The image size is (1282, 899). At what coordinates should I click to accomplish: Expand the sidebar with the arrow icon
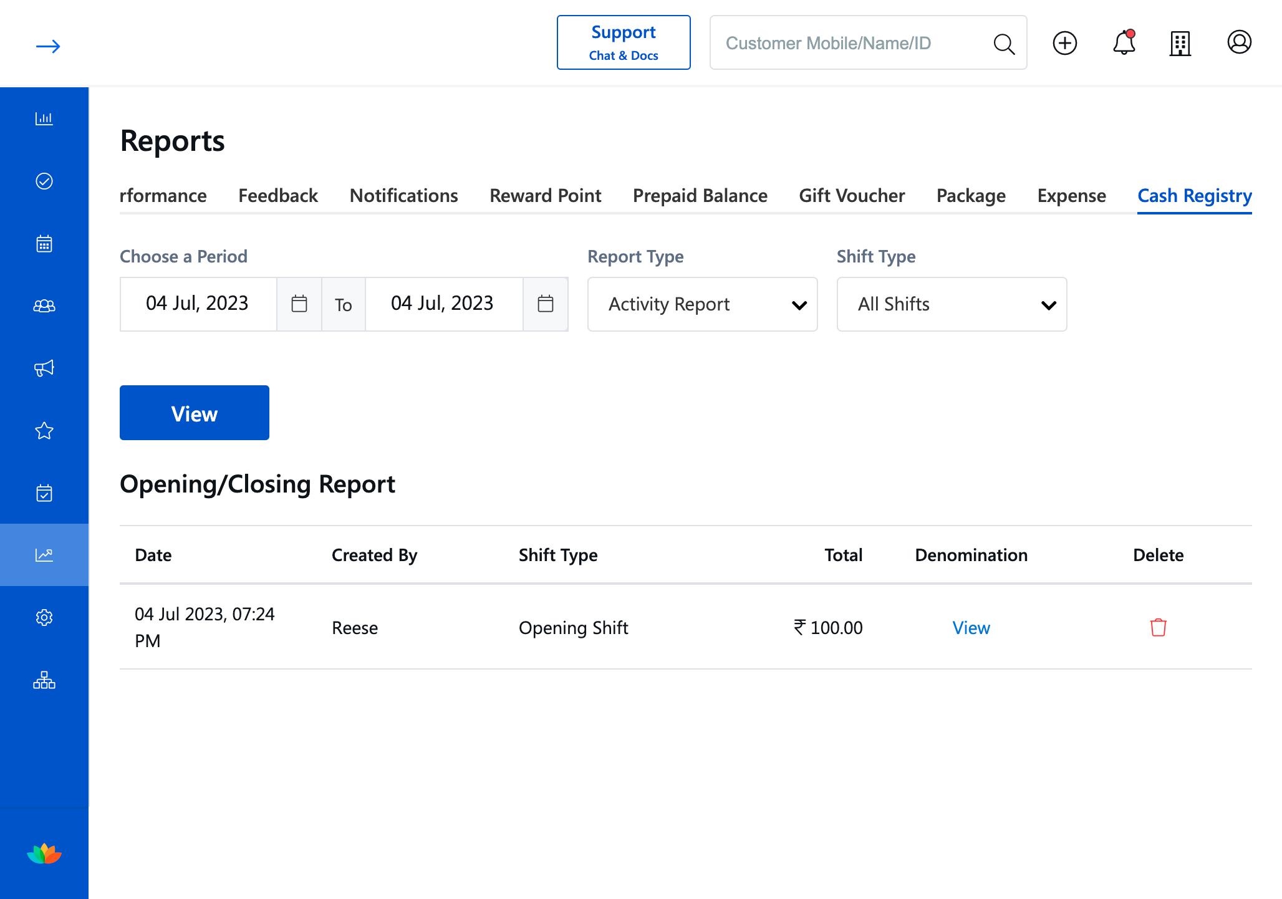tap(48, 47)
